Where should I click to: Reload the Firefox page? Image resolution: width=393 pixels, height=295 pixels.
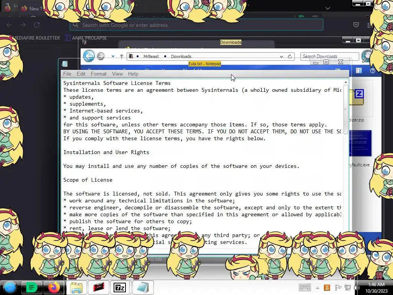point(37,25)
